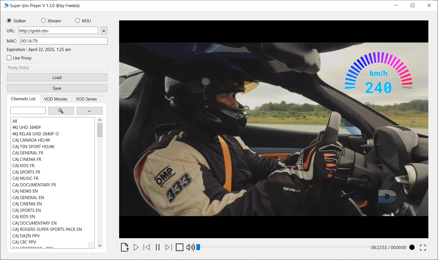Click the channel list scrollbar up arrow
438x260 pixels.
coord(100,120)
